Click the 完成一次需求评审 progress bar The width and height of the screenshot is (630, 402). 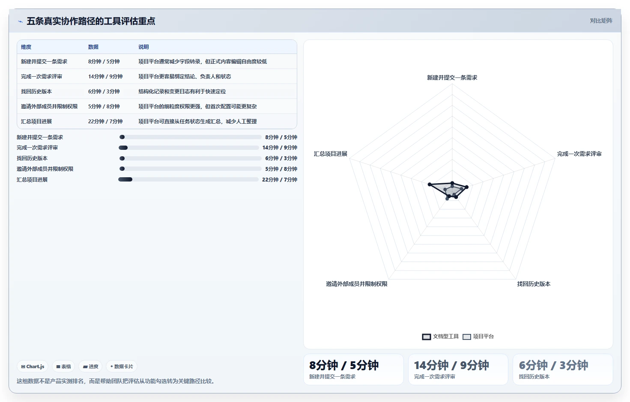point(189,148)
